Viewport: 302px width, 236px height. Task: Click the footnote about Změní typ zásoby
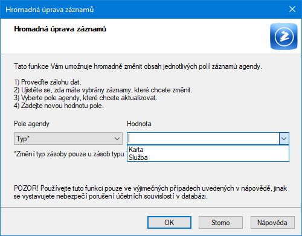click(x=69, y=154)
